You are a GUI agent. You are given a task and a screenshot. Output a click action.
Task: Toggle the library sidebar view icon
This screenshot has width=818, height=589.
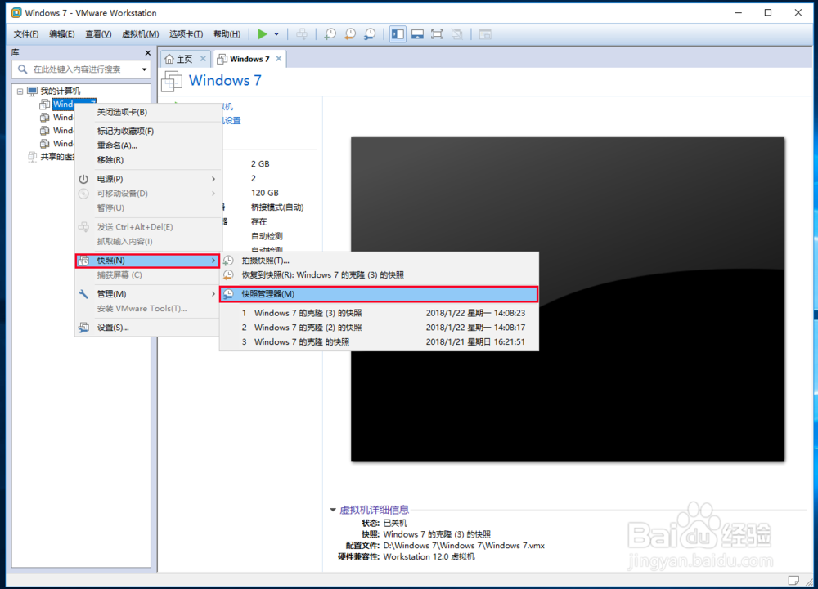(398, 34)
